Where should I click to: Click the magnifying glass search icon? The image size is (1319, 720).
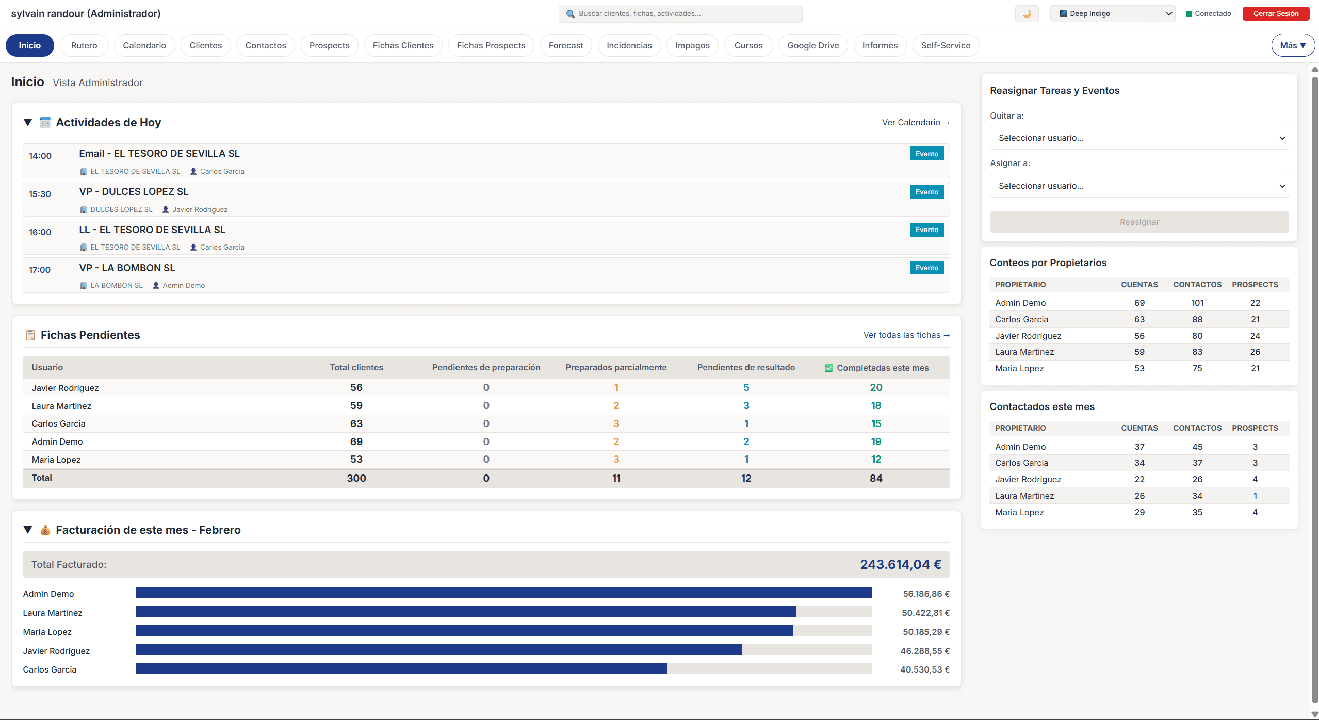coord(569,14)
